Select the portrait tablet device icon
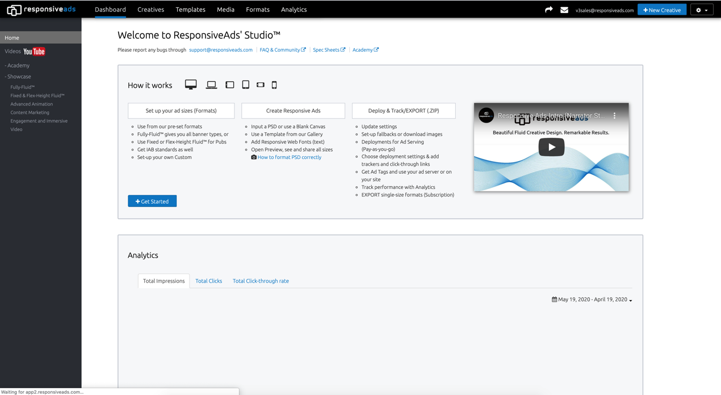Screen dimensions: 721x395 [246, 85]
